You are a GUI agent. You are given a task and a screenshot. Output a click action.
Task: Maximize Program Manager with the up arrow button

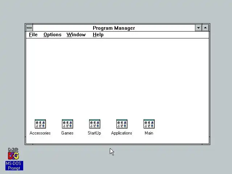(206, 28)
